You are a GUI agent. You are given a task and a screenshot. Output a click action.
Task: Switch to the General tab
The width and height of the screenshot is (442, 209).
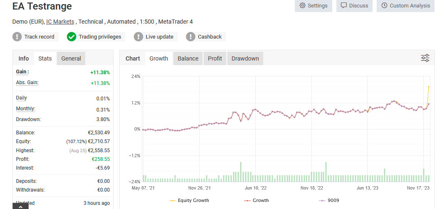coord(71,58)
